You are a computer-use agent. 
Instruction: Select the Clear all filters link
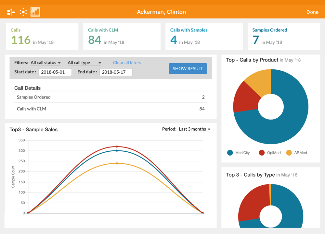[127, 63]
